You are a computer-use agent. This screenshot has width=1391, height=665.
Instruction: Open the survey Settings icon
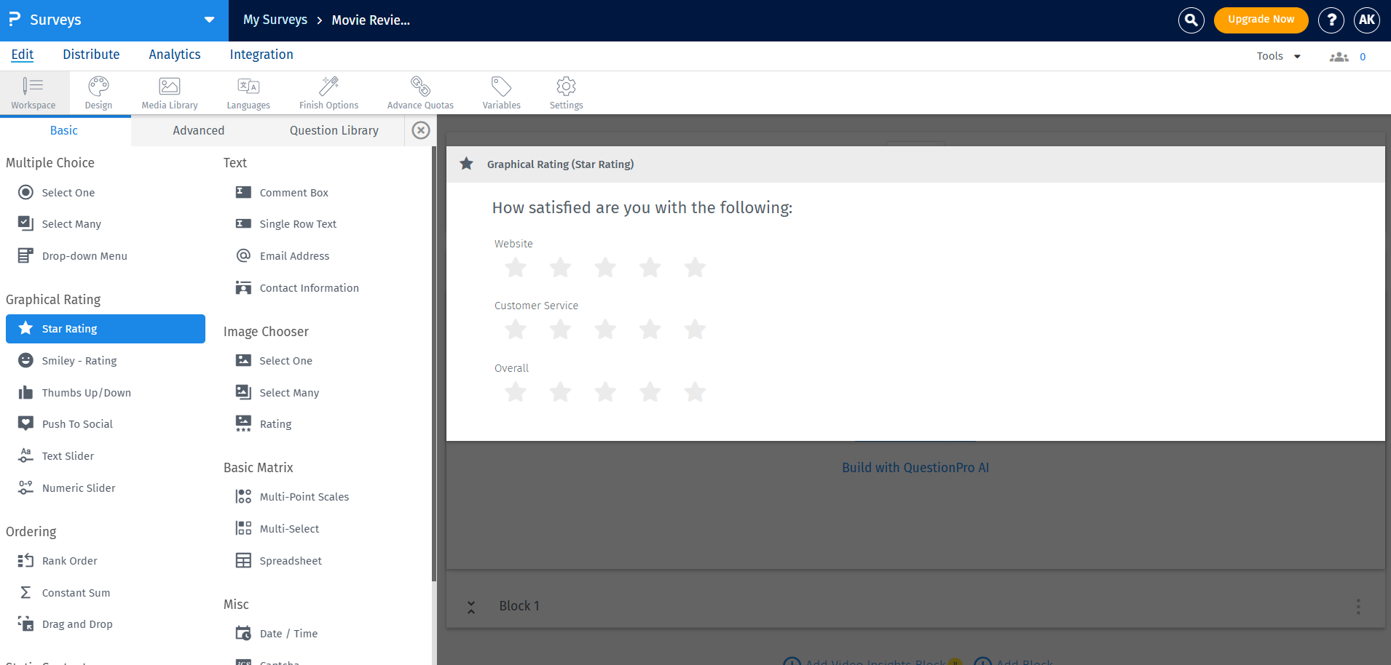coord(565,92)
